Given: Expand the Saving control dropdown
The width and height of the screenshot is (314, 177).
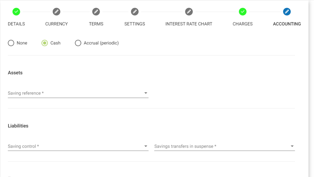Looking at the screenshot, I should coord(78,146).
